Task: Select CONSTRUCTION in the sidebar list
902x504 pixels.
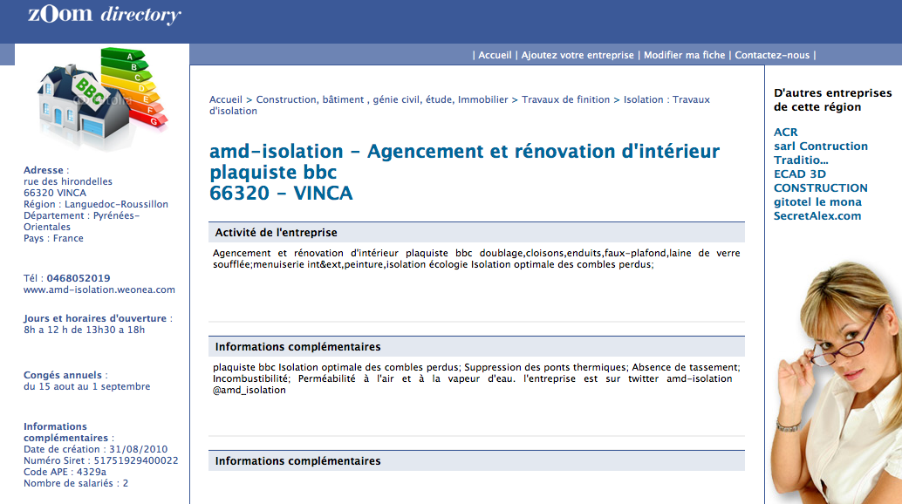Action: pos(820,188)
